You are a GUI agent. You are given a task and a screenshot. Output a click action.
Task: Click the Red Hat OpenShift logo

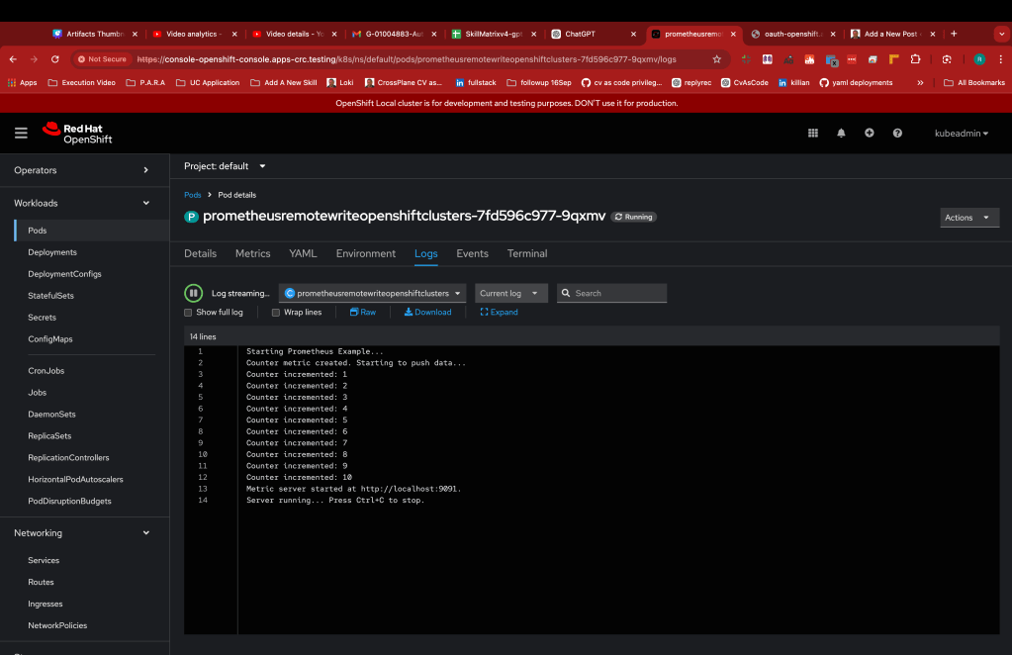point(77,133)
